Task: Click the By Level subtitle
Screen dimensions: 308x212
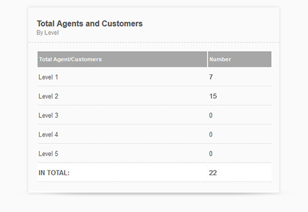Action: pos(48,33)
